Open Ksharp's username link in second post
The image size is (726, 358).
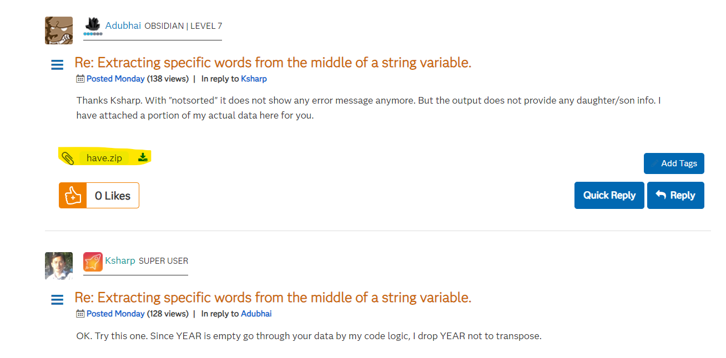click(120, 260)
